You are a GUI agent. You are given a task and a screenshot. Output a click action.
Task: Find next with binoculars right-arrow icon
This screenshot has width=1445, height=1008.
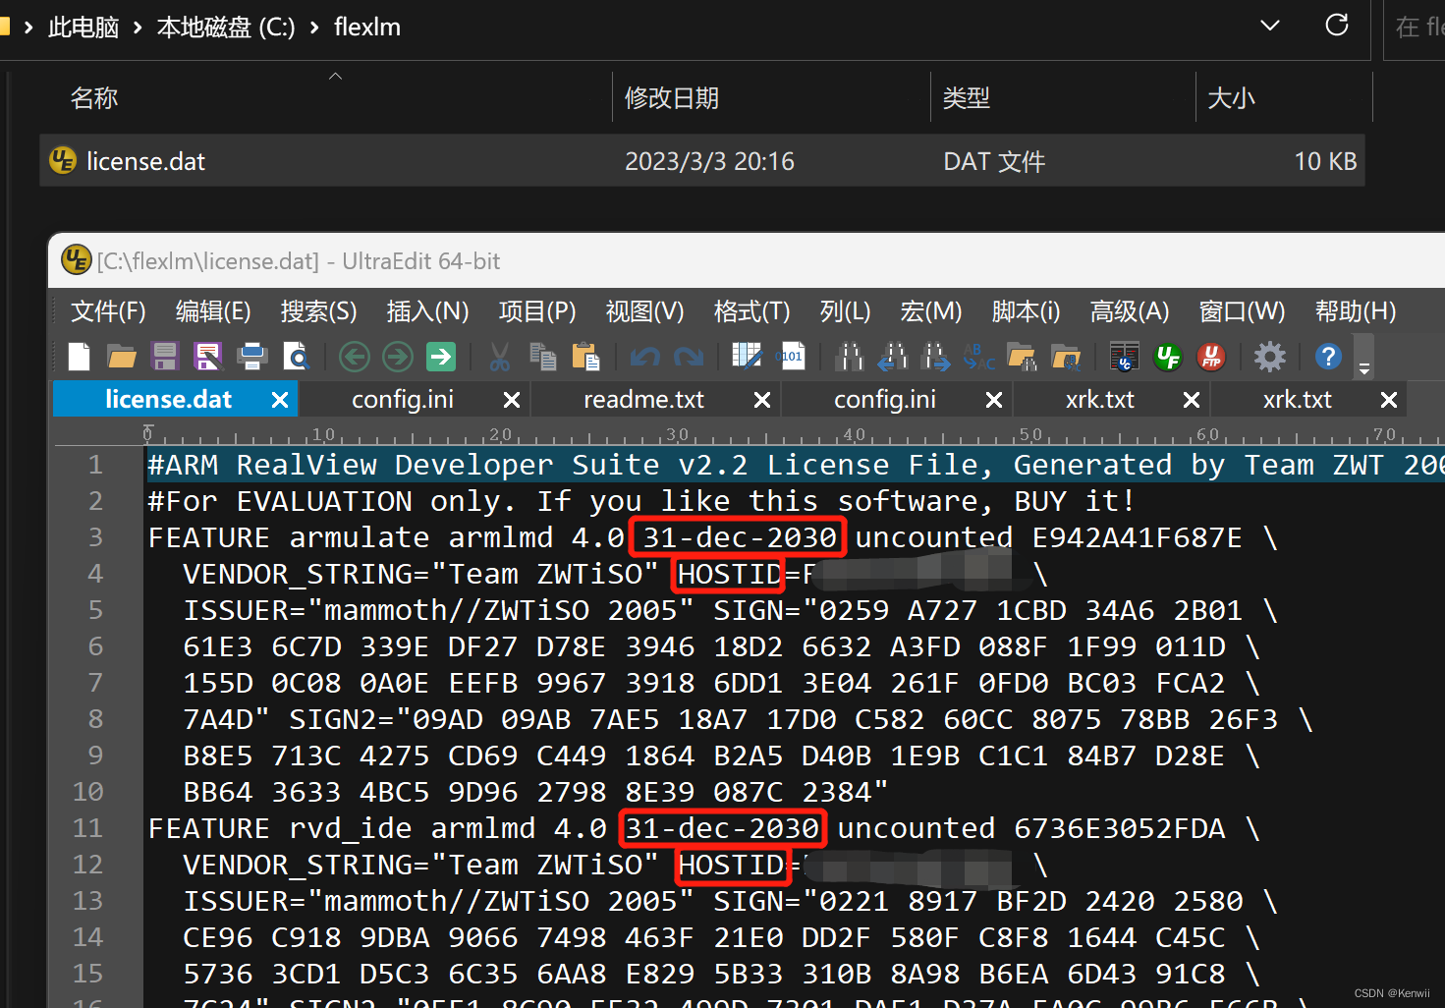click(936, 356)
